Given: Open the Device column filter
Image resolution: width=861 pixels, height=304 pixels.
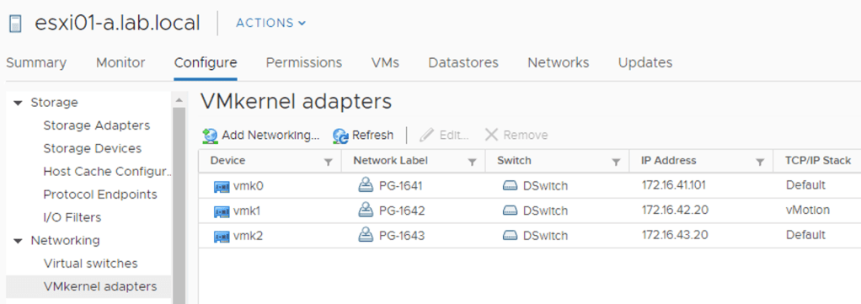Looking at the screenshot, I should (329, 162).
